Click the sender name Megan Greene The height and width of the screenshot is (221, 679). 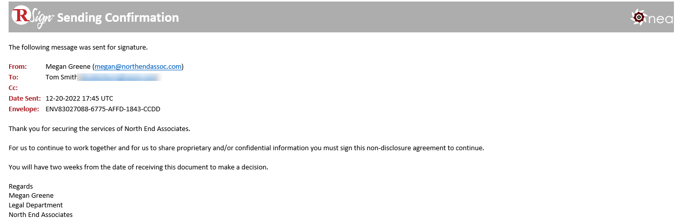[68, 66]
